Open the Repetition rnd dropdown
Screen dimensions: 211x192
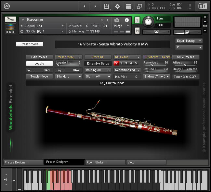tap(127, 70)
